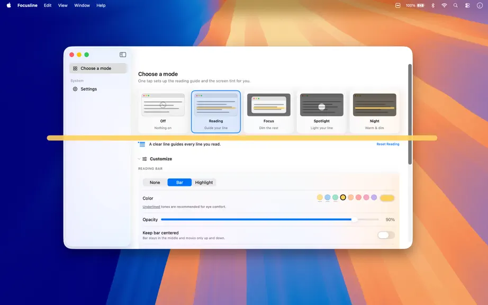This screenshot has height=305, width=488.
Task: Pick the selected gold color swatch
Action: [x=343, y=198]
